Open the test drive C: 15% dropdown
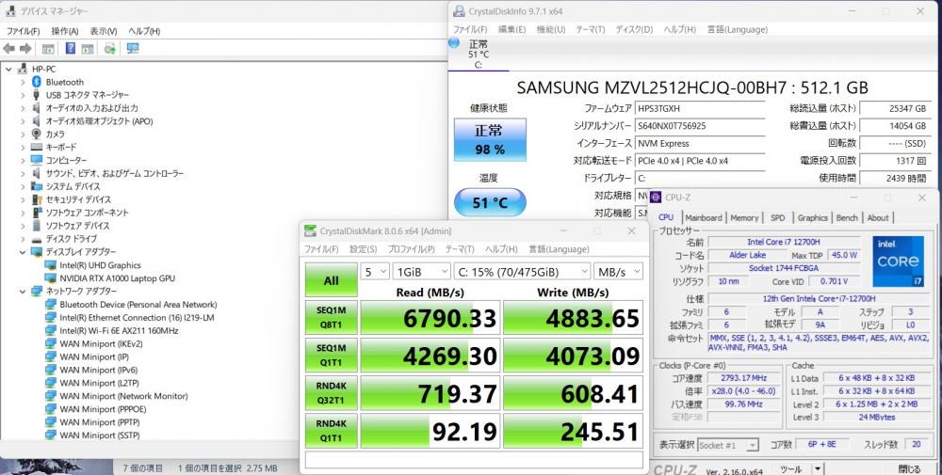 point(520,272)
